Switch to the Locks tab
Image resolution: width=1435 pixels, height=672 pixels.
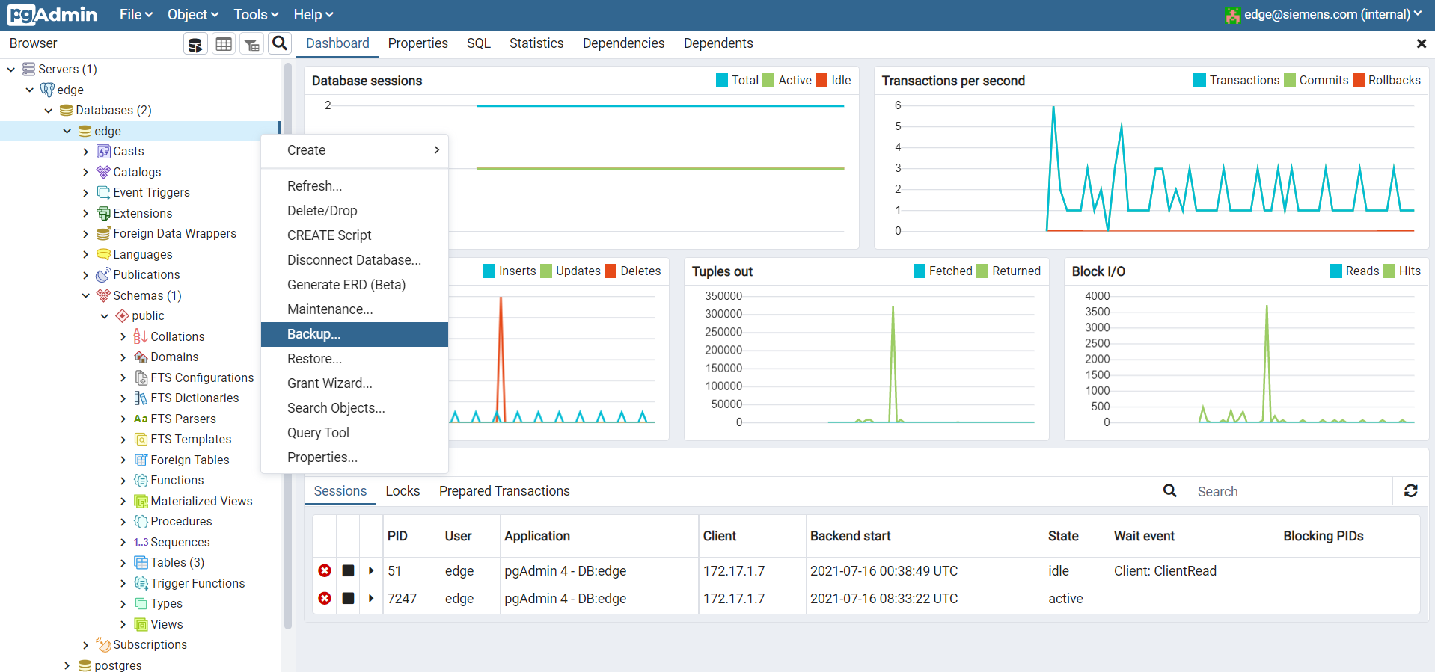[403, 491]
